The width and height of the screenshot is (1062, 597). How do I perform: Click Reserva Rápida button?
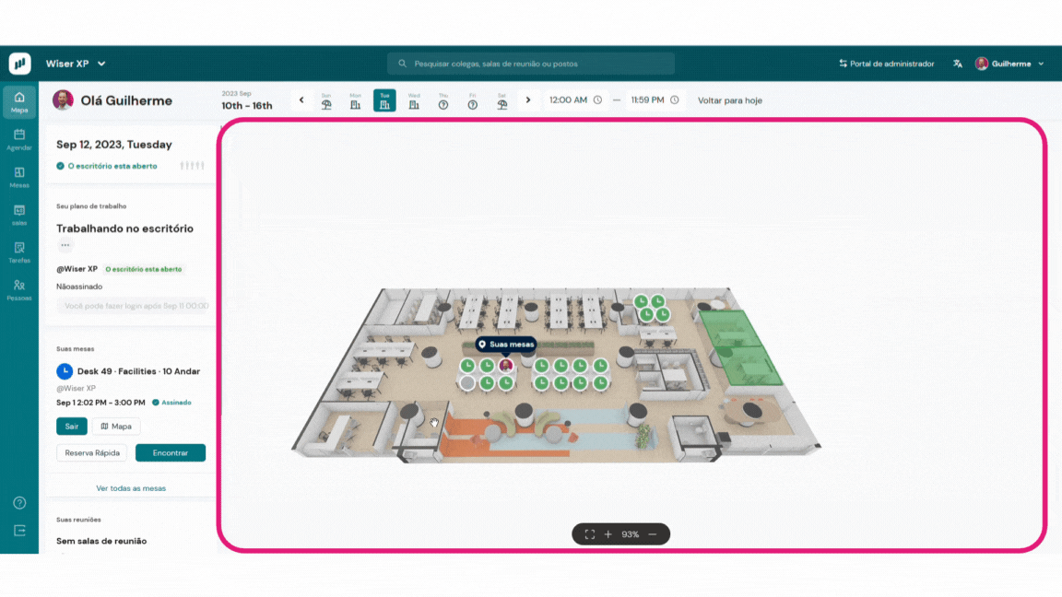tap(92, 453)
